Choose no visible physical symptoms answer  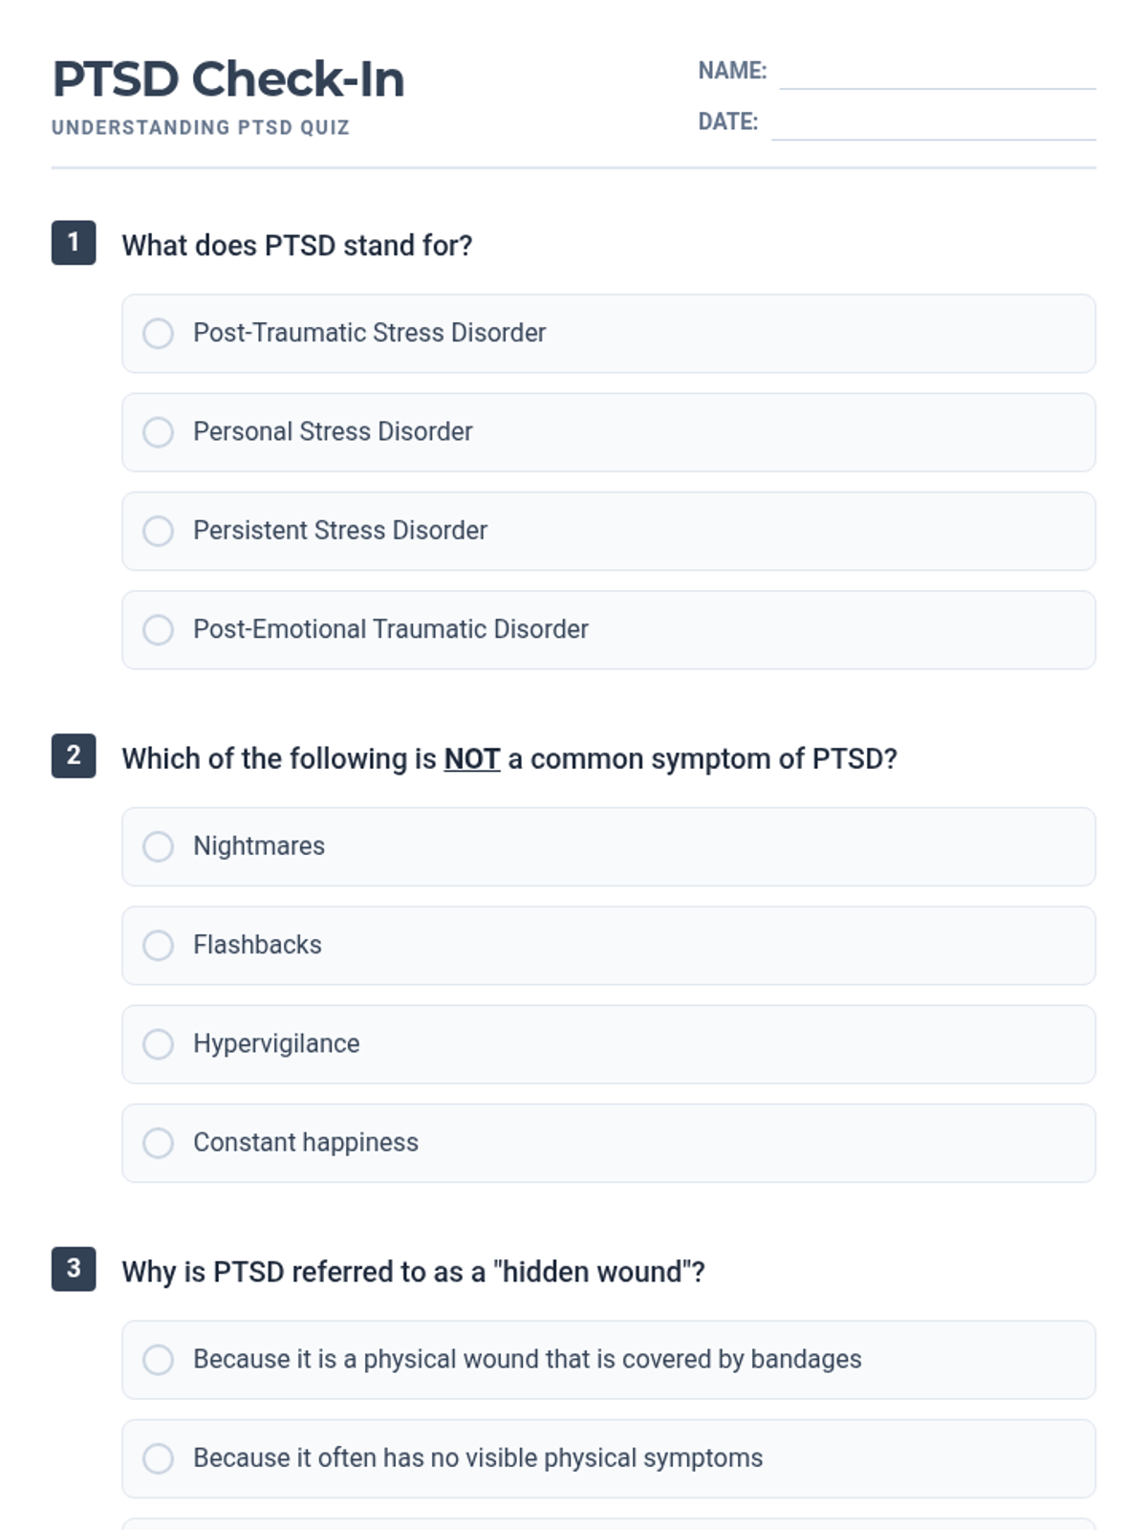[159, 1458]
